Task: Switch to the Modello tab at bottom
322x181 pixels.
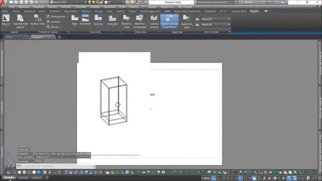Action: coord(9,177)
